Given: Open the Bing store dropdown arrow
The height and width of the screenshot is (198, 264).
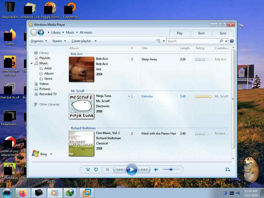Looking at the screenshot, I should tap(51, 154).
